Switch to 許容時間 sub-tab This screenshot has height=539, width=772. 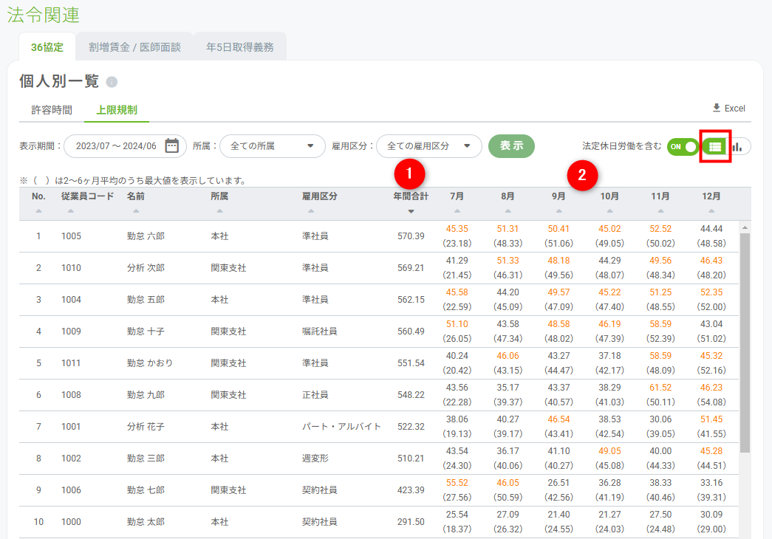point(52,110)
